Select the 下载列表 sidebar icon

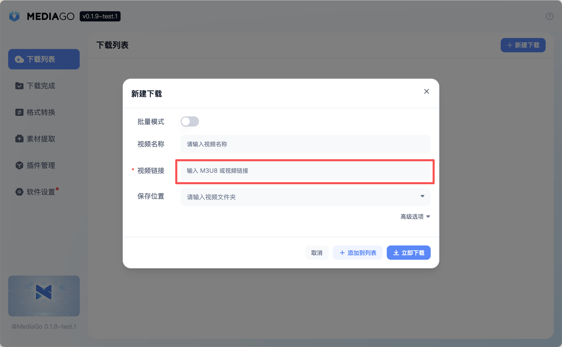[x=19, y=59]
